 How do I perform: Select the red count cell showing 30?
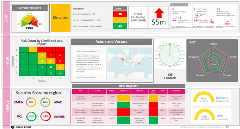[120, 14]
